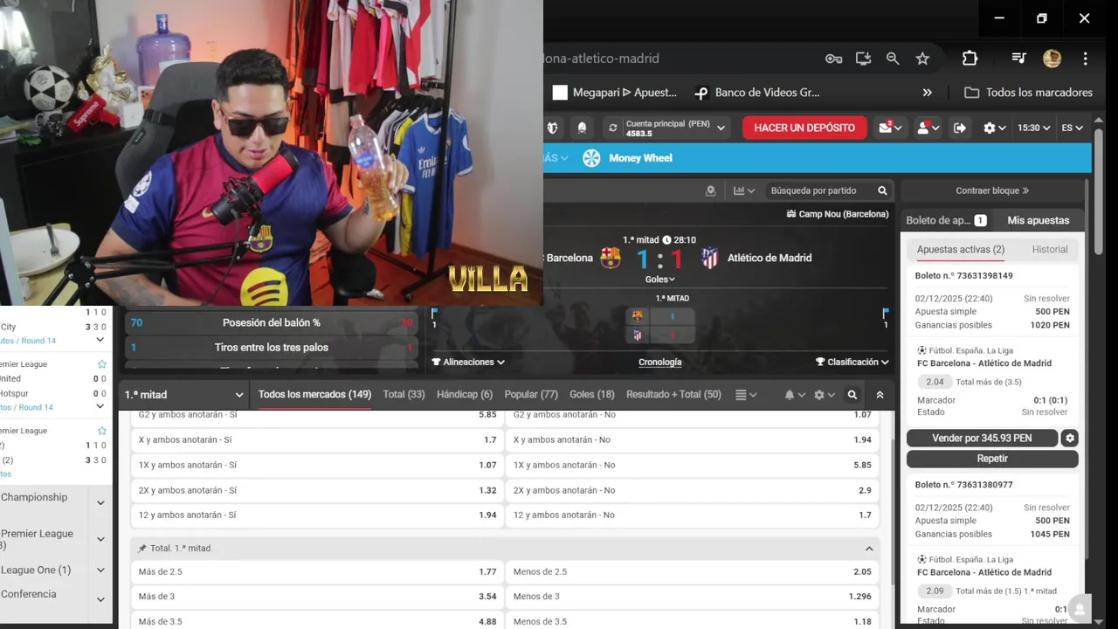
Task: Expand League One (1) section
Action: [x=100, y=570]
